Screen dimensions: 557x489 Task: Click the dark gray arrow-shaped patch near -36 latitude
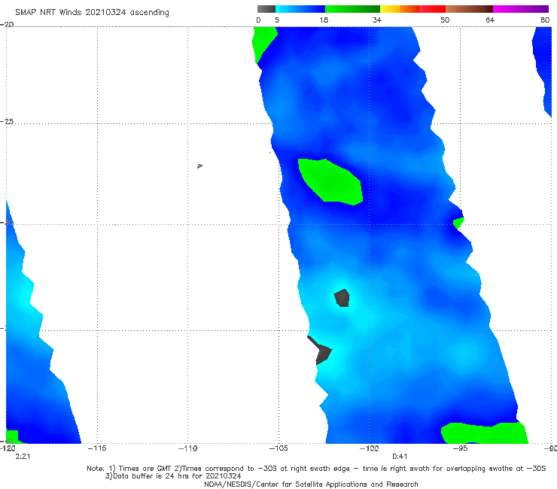(321, 351)
